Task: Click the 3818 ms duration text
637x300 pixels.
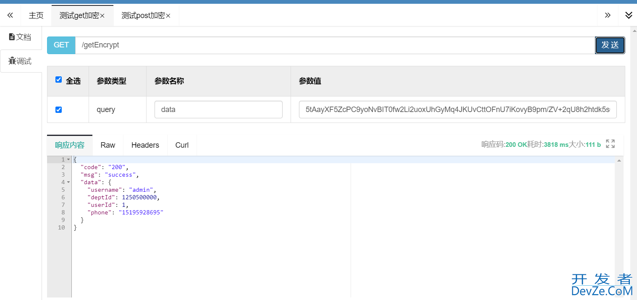Action: pyautogui.click(x=556, y=145)
